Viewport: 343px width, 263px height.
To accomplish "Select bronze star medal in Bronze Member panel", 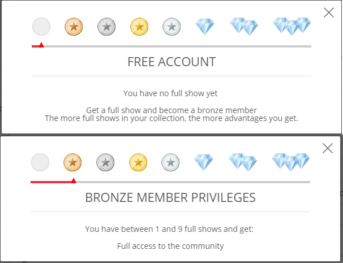I will click(x=72, y=162).
